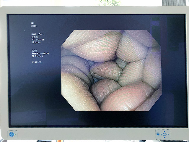
Task: Click the date 2022/03/28
Action: (x=38, y=40)
